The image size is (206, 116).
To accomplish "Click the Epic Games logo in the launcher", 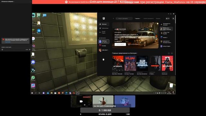I will 104,18.
